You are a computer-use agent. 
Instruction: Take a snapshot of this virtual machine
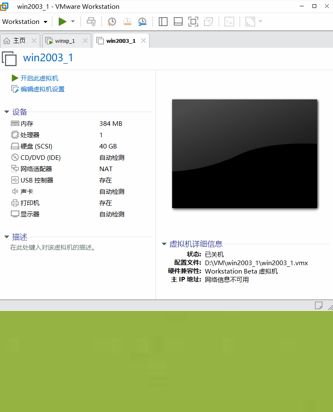pos(112,21)
